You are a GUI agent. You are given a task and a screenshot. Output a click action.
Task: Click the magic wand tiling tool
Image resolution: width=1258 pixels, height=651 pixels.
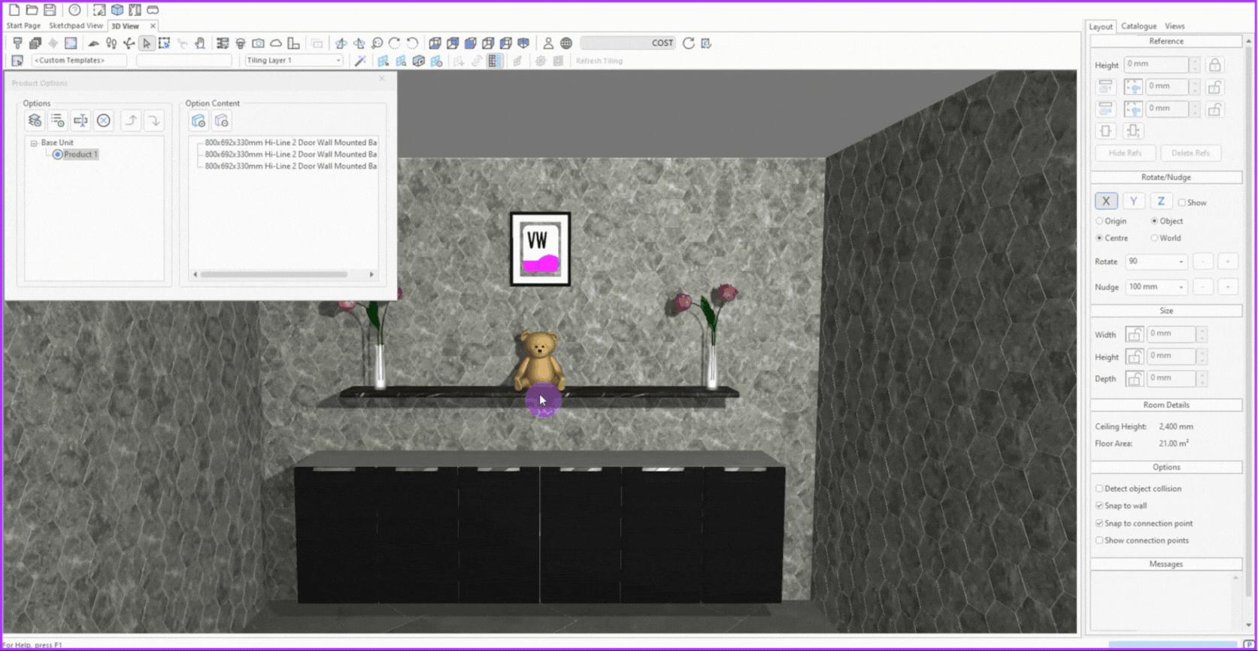tap(360, 61)
